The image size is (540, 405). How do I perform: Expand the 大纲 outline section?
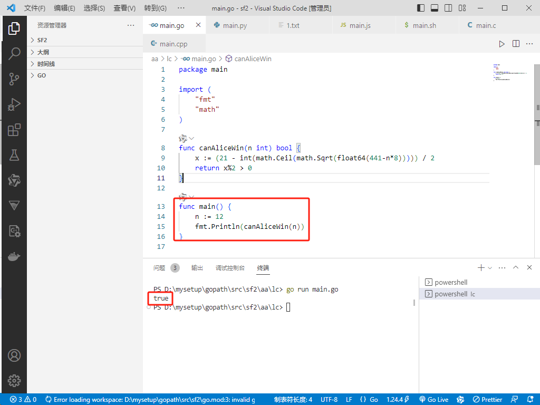click(85, 52)
